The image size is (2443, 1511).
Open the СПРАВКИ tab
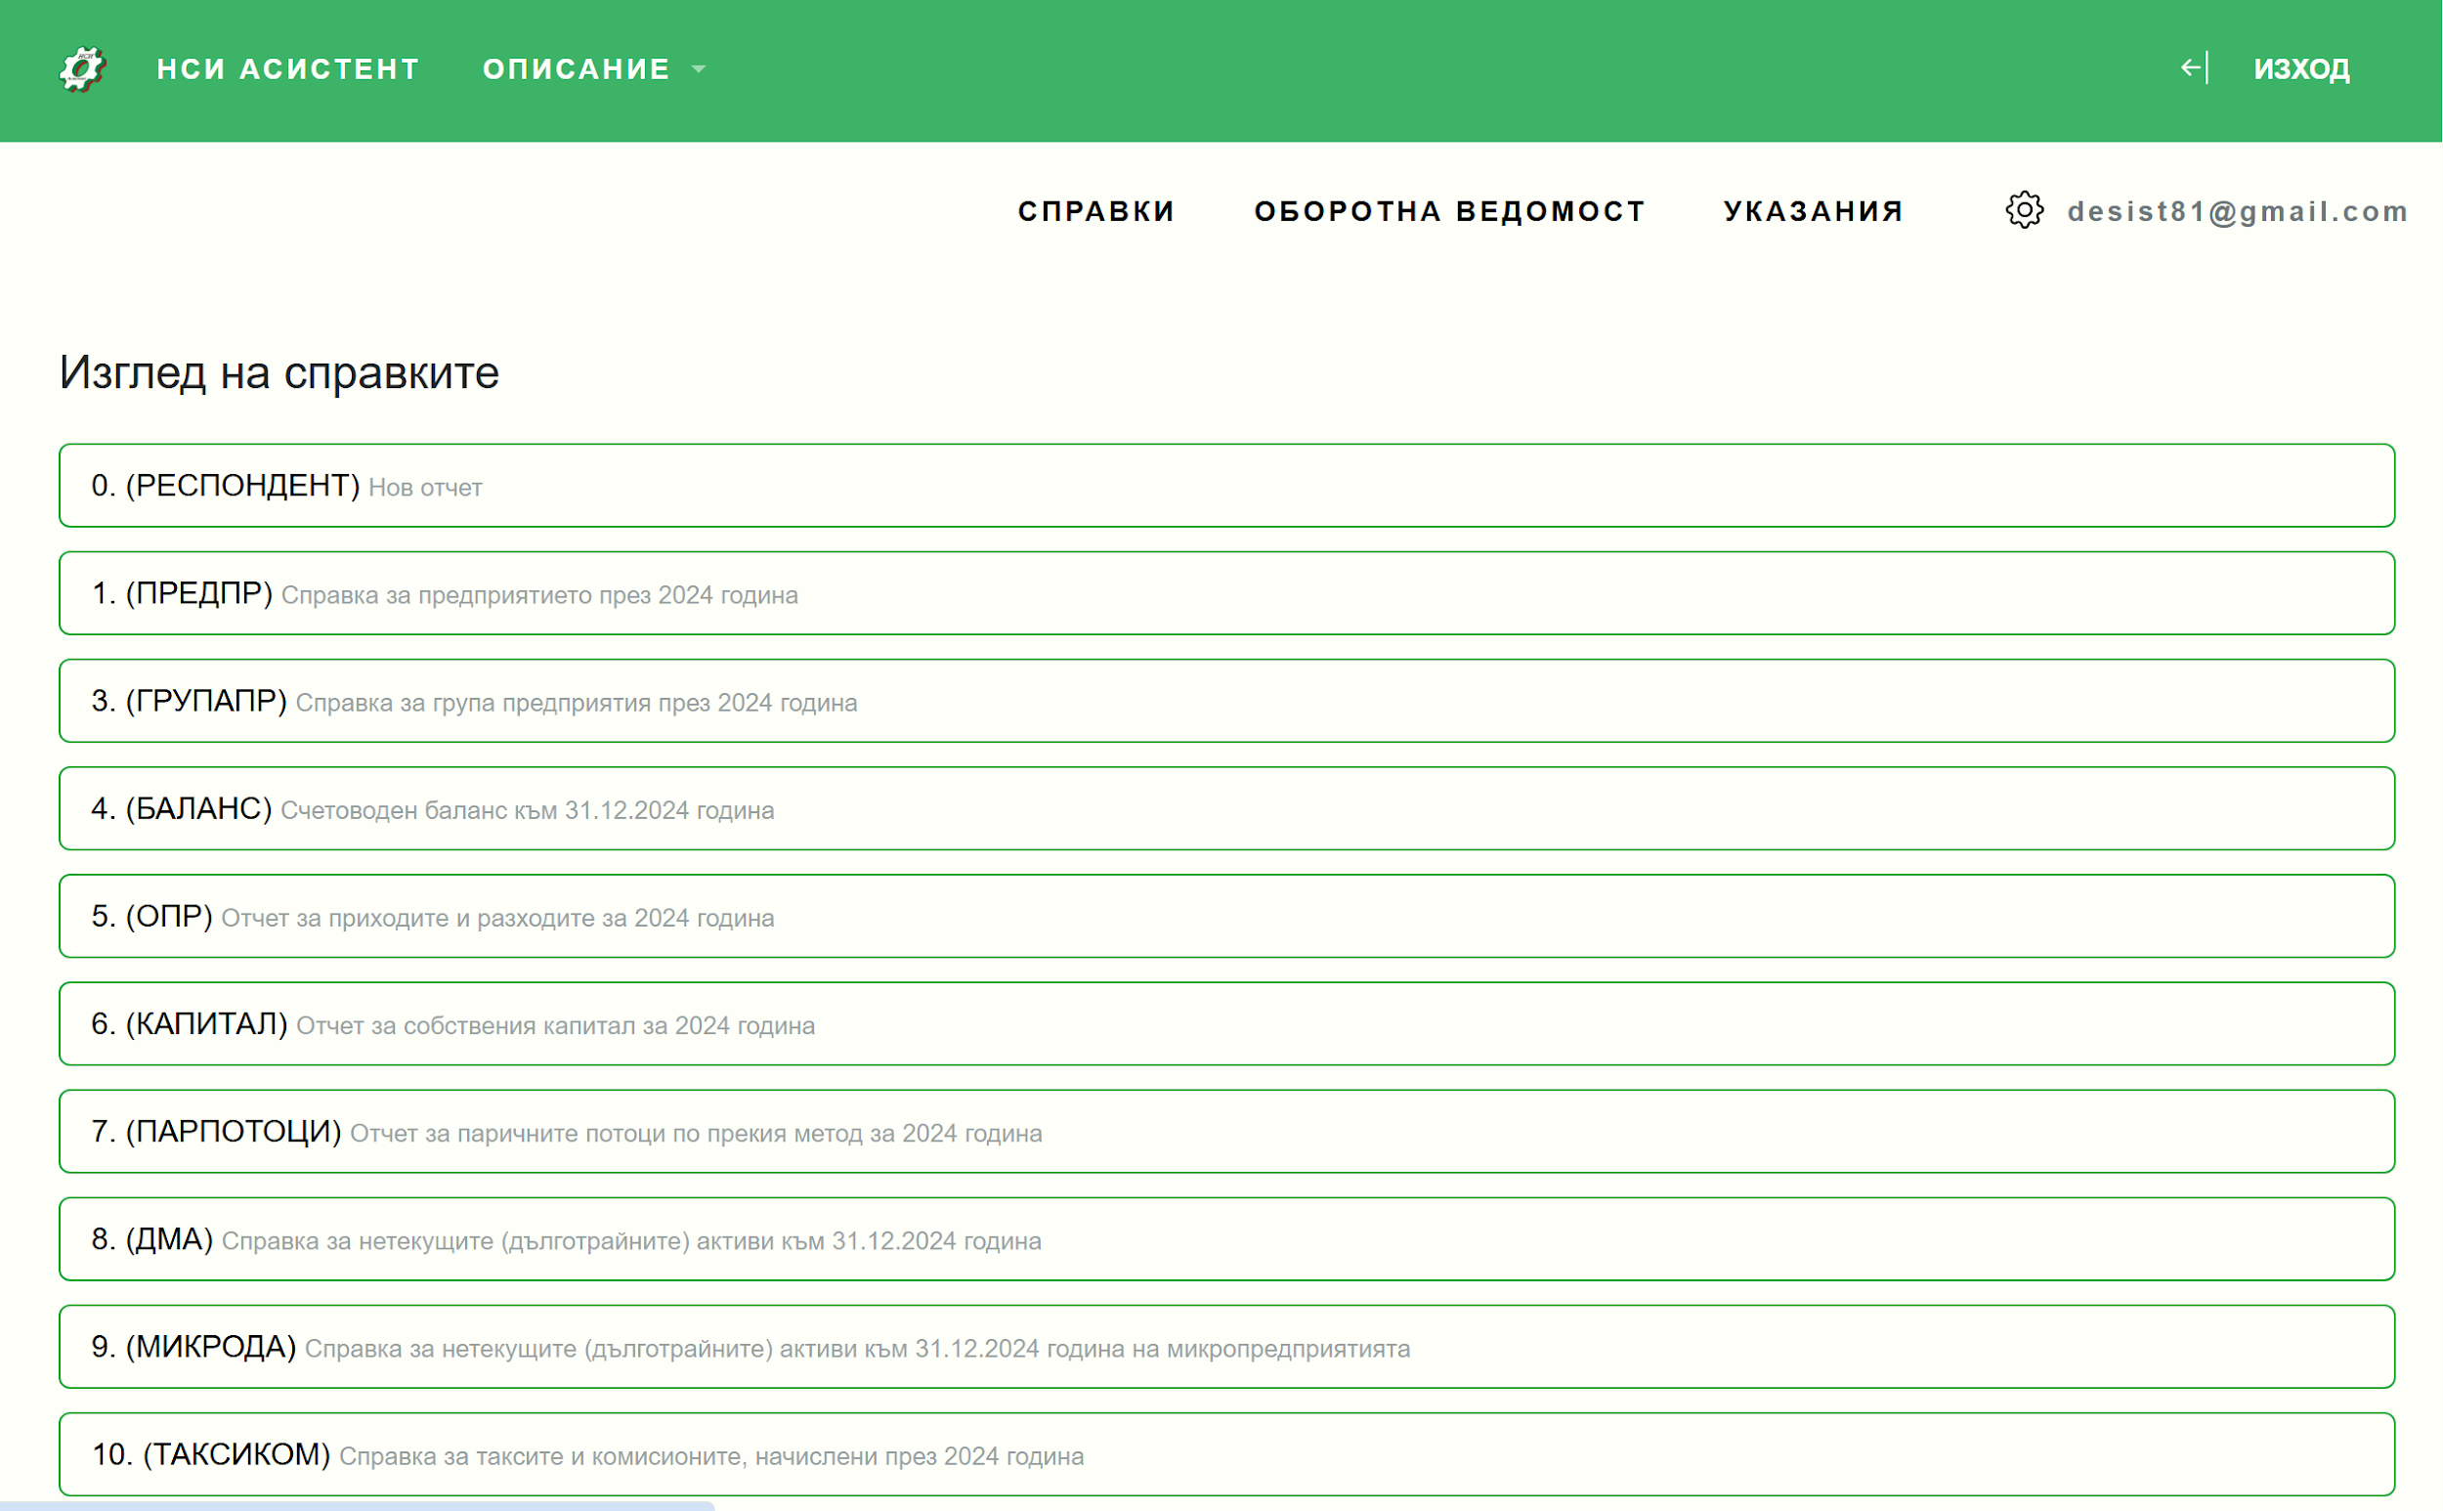(x=1096, y=211)
